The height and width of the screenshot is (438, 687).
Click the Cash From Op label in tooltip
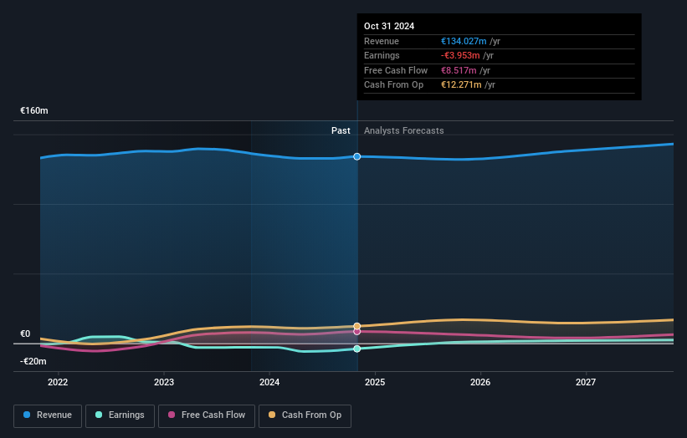coord(393,85)
